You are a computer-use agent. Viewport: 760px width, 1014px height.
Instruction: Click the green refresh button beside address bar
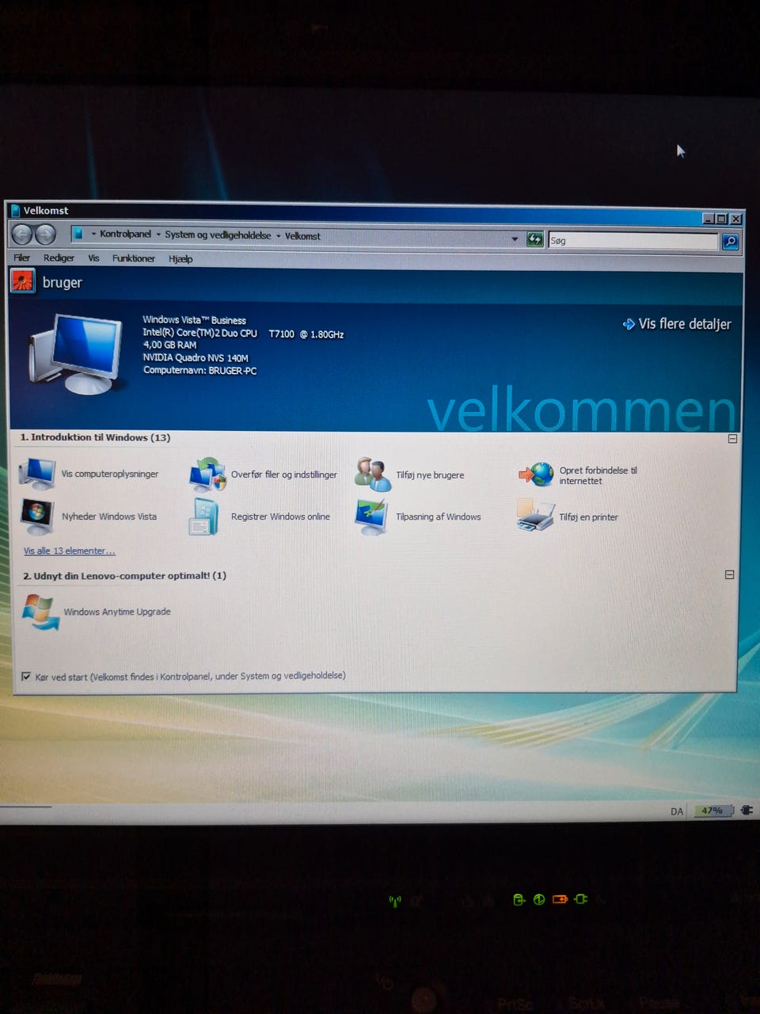click(x=535, y=239)
